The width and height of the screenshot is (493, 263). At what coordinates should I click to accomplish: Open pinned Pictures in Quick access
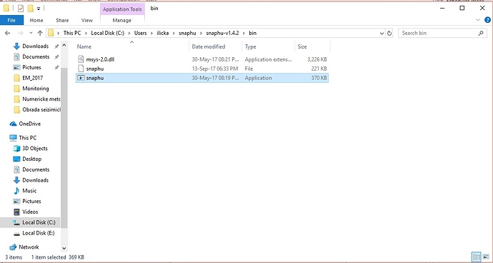[31, 67]
